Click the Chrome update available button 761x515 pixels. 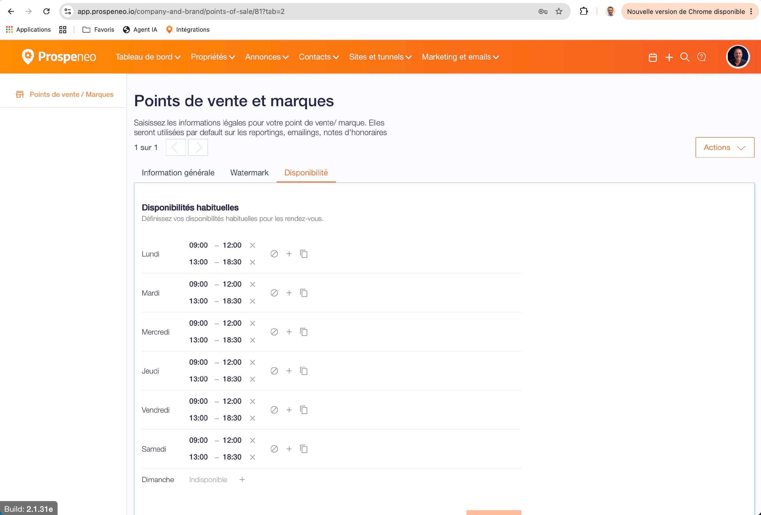point(690,11)
